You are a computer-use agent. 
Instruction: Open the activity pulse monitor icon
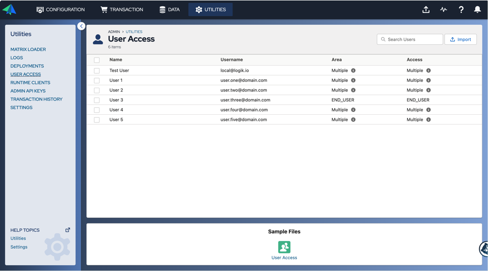(444, 10)
